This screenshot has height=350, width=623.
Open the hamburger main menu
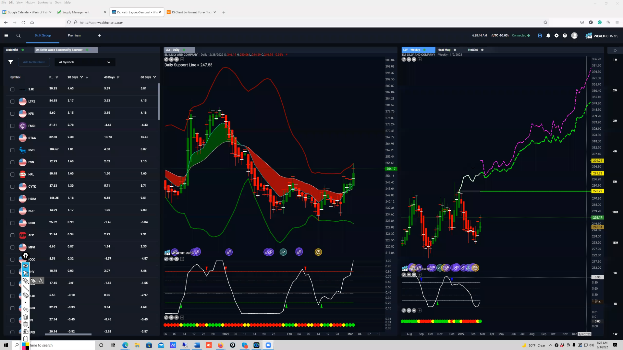pos(6,36)
